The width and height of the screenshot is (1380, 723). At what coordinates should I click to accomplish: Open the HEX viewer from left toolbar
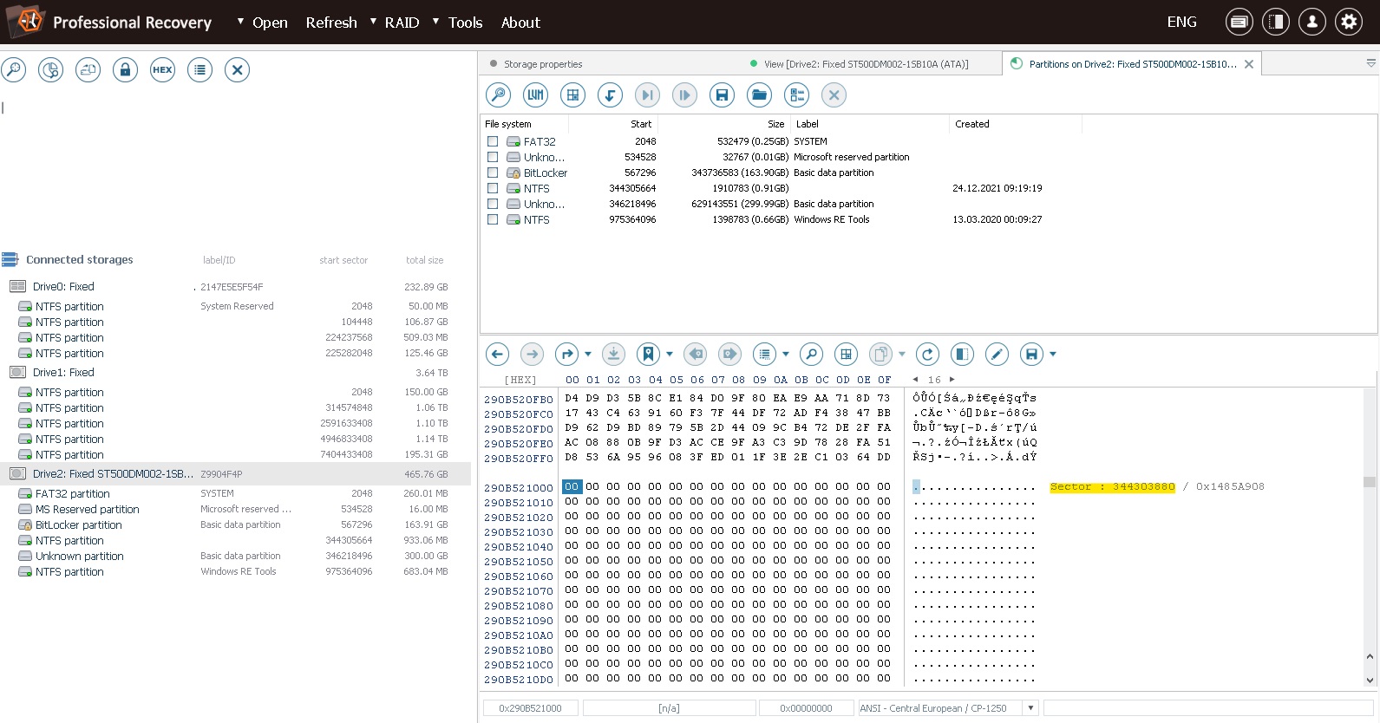pos(163,70)
